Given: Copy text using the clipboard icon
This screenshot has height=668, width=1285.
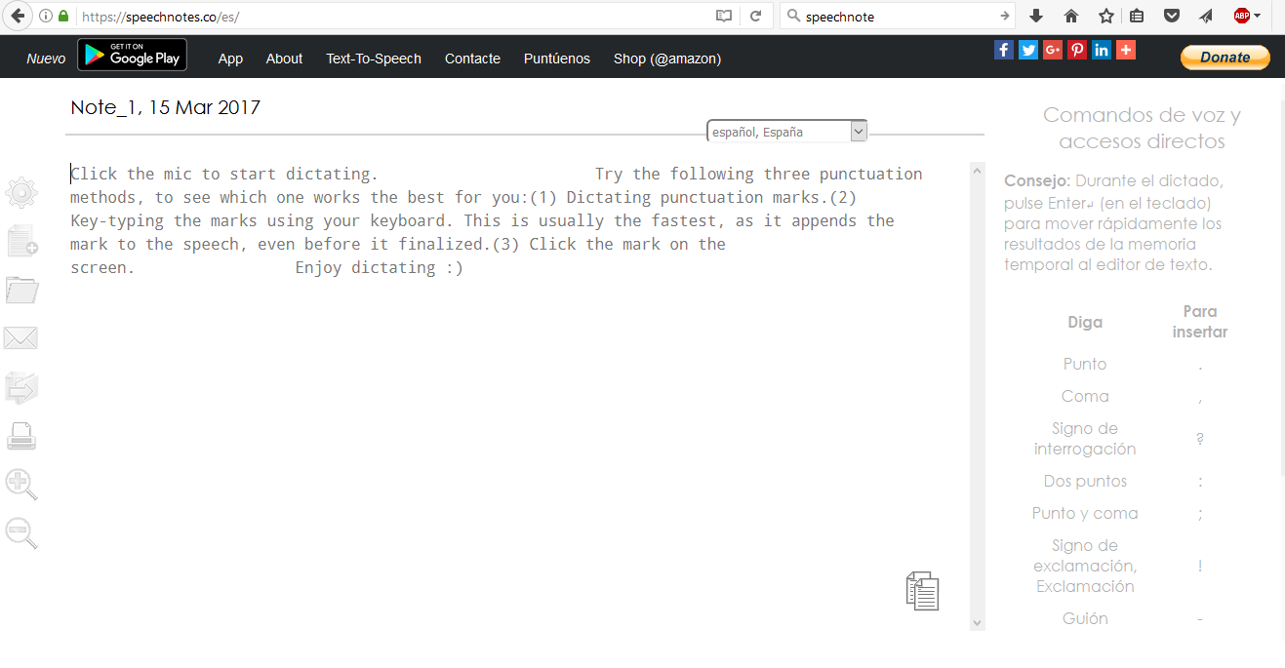Looking at the screenshot, I should 922,591.
